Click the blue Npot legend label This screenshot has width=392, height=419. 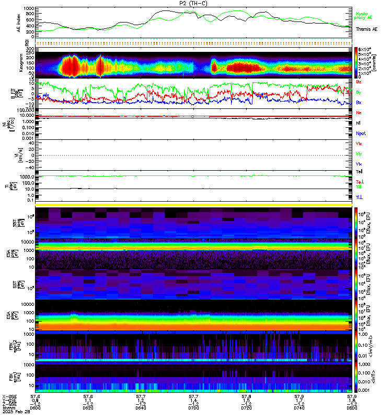coord(361,134)
